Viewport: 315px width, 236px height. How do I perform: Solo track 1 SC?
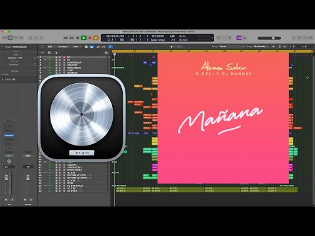pos(60,57)
